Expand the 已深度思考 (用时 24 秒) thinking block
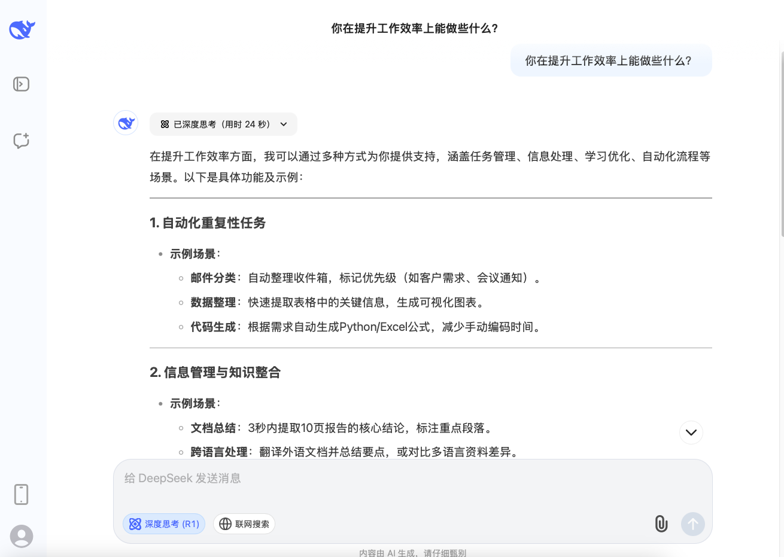Screen dimensions: 784x557 coord(223,124)
